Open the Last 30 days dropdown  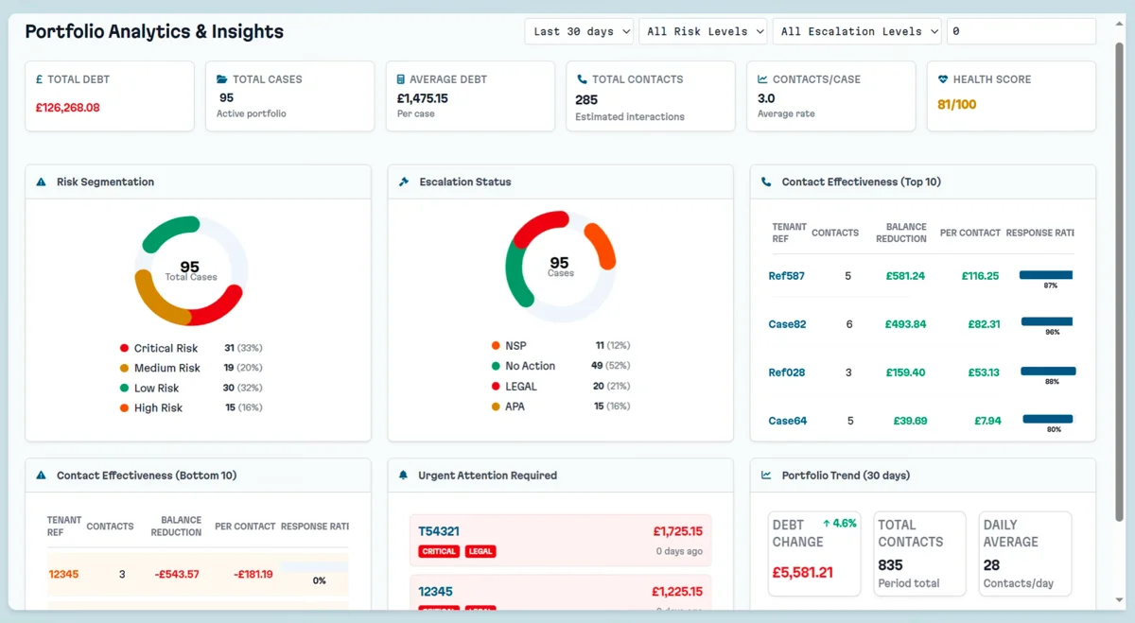[578, 30]
